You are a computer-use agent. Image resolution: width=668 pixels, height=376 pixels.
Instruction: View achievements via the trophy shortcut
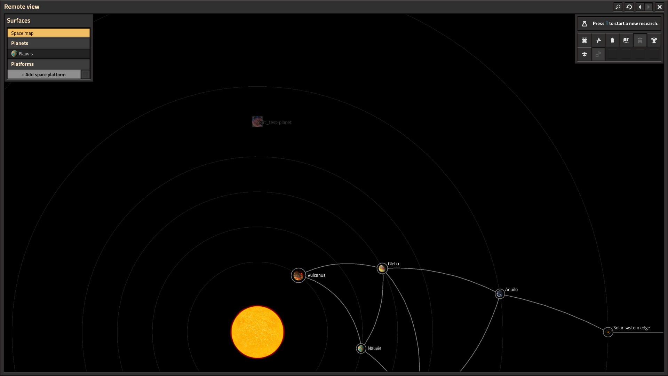(x=654, y=40)
